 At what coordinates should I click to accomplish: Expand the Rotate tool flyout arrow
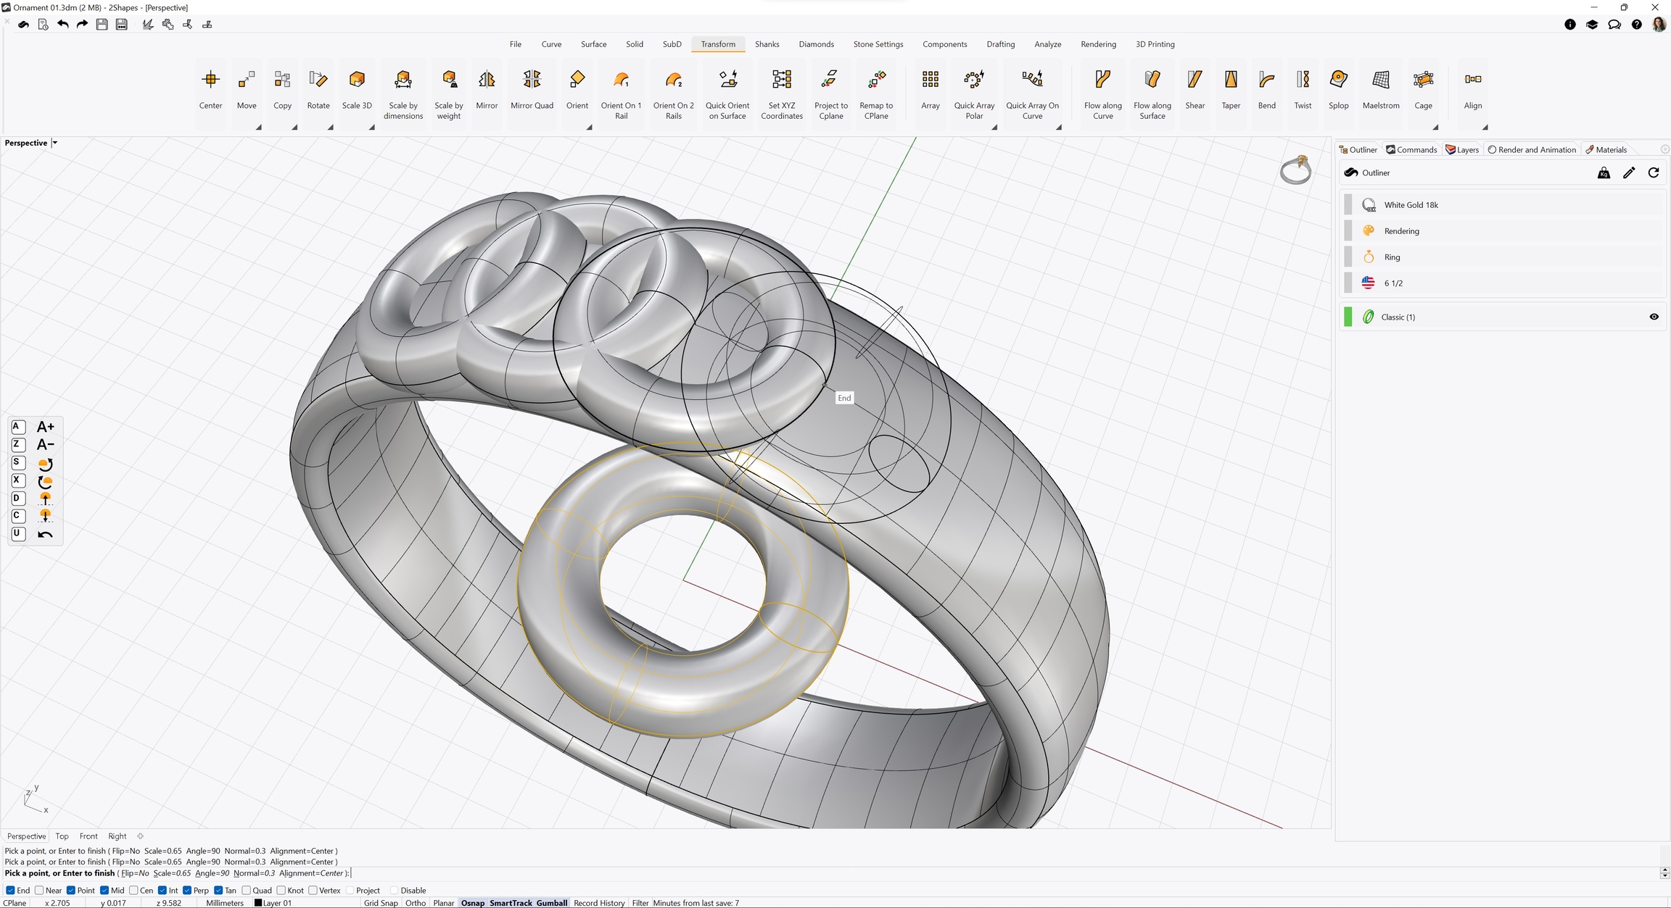pyautogui.click(x=330, y=128)
